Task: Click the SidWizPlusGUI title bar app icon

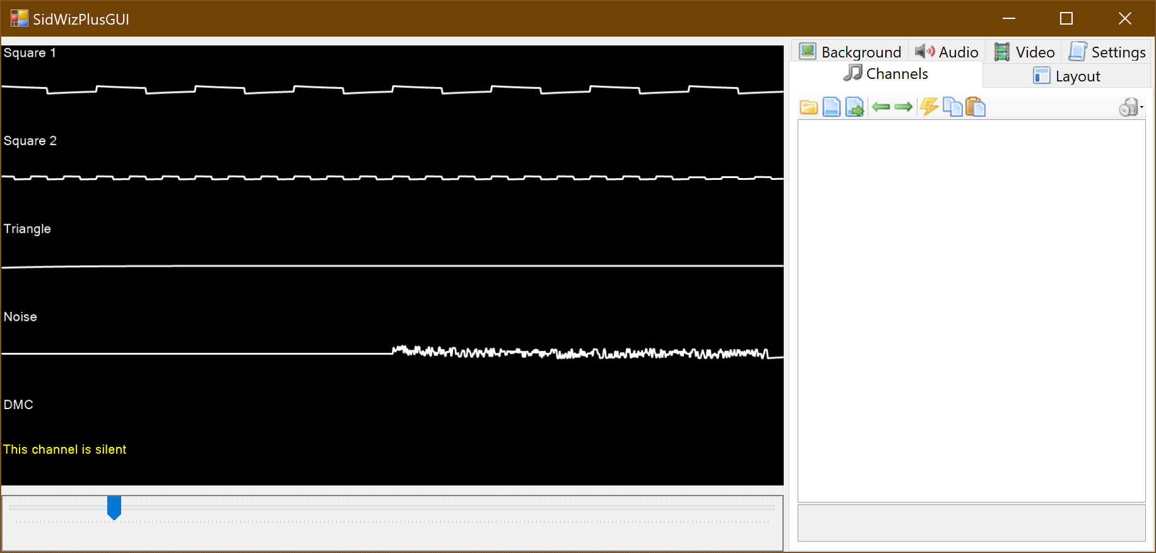Action: 20,18
